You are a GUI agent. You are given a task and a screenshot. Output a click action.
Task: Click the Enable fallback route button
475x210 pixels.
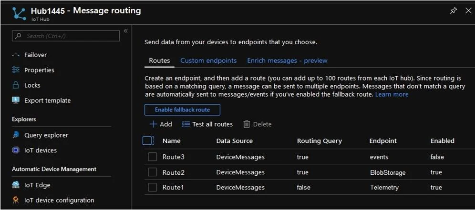(182, 110)
